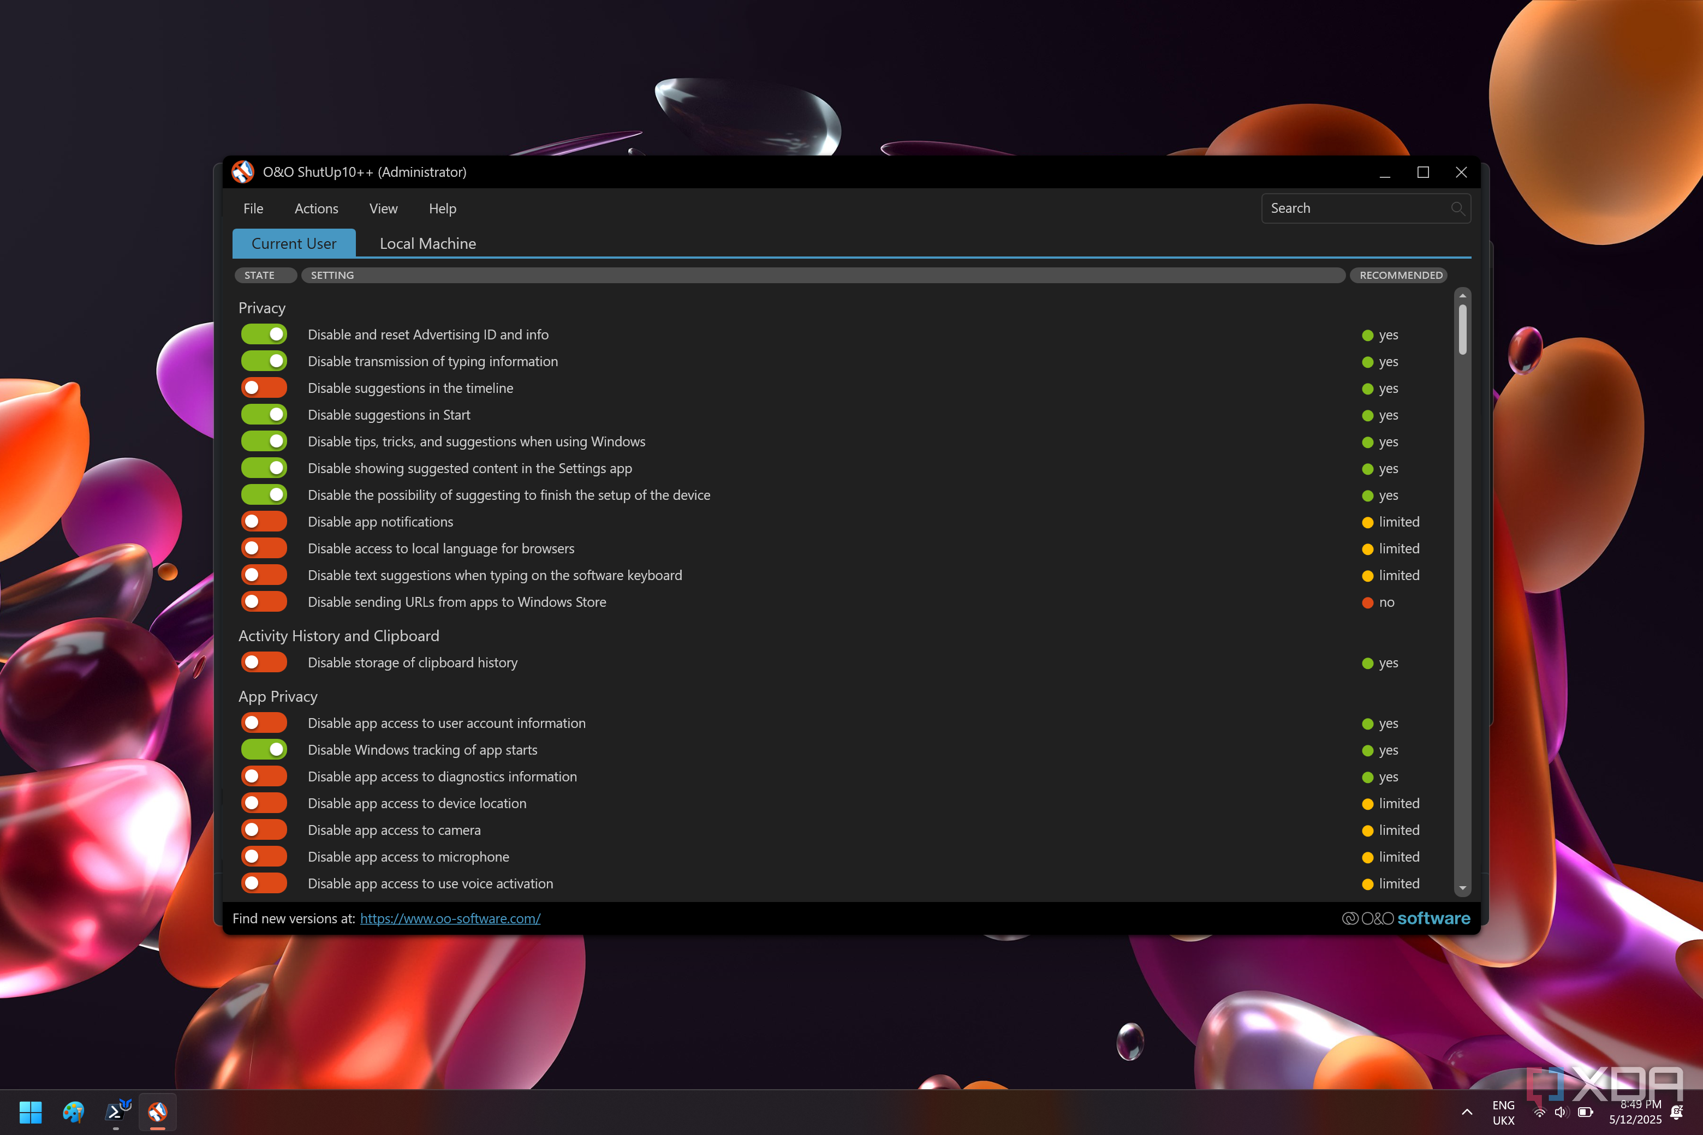Toggle Disable and reset Advertising ID
Image resolution: width=1703 pixels, height=1135 pixels.
[x=264, y=334]
